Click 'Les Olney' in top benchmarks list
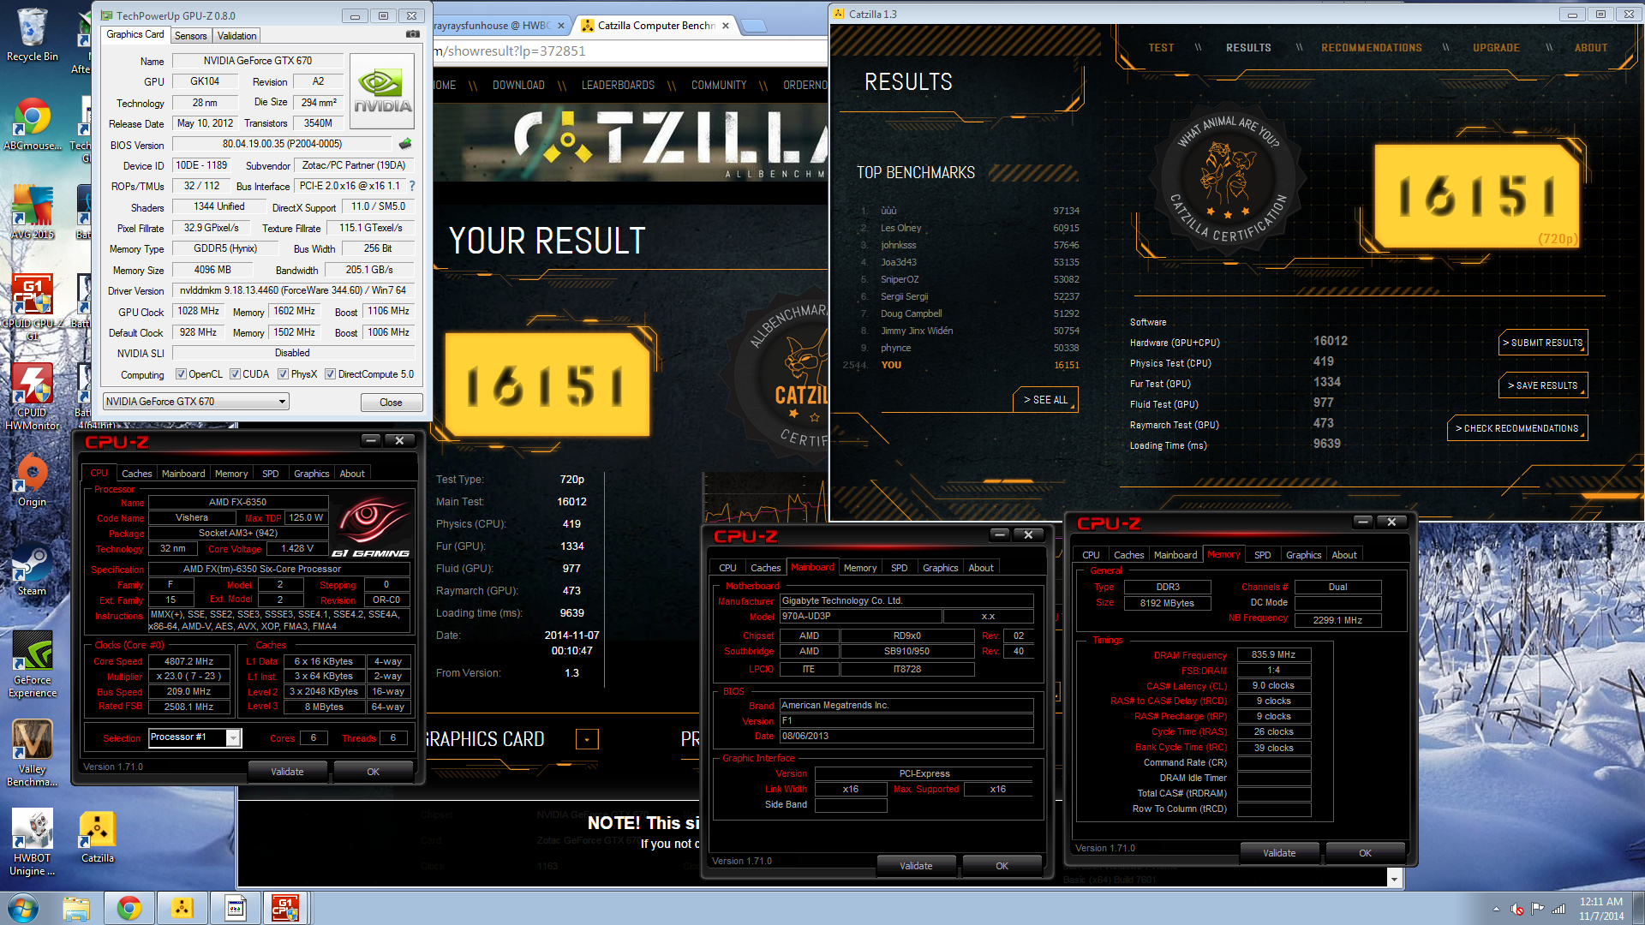The height and width of the screenshot is (925, 1645). pos(900,228)
